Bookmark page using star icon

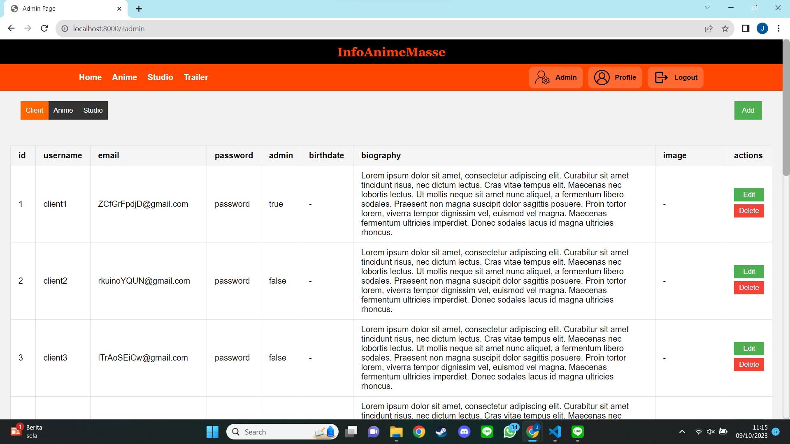pyautogui.click(x=725, y=28)
